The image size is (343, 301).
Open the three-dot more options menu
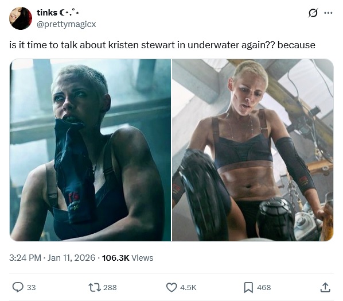(328, 13)
